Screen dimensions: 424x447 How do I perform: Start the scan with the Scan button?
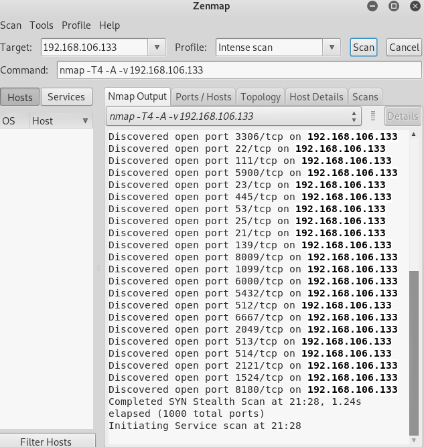coord(364,48)
